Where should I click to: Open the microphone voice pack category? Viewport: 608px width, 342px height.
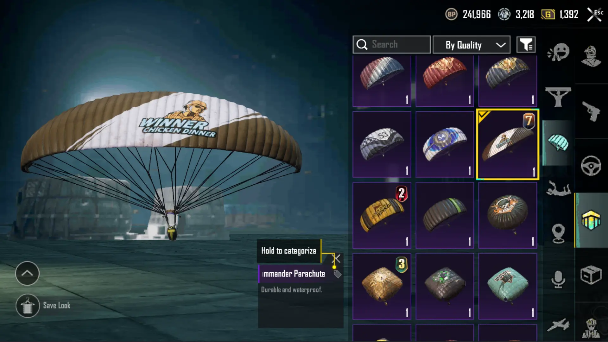558,279
